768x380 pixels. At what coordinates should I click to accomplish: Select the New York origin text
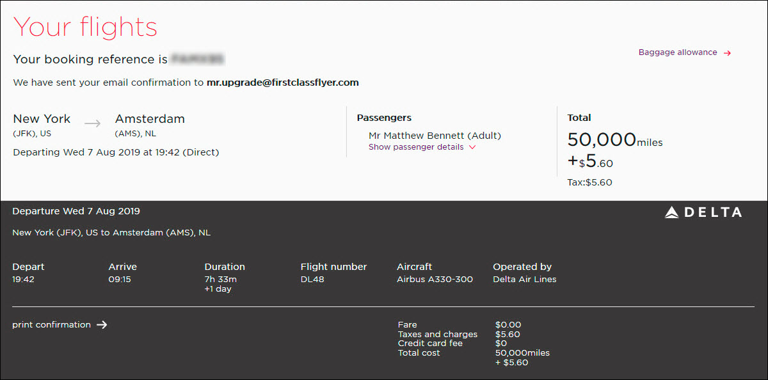tap(42, 119)
